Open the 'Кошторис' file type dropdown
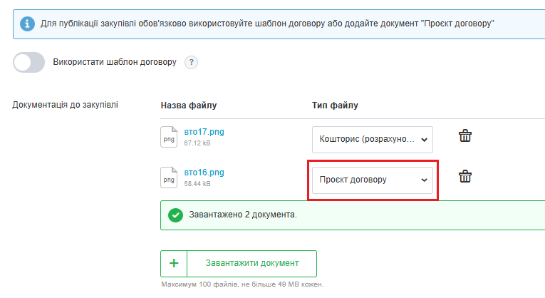 tap(373, 140)
